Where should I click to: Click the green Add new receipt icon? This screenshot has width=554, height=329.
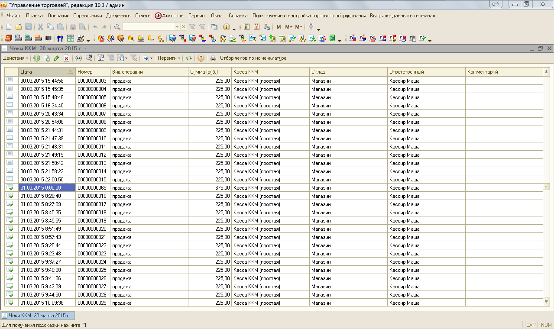coord(37,58)
